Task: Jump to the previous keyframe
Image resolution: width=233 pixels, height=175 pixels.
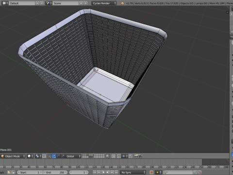Action: pyautogui.click(x=99, y=172)
